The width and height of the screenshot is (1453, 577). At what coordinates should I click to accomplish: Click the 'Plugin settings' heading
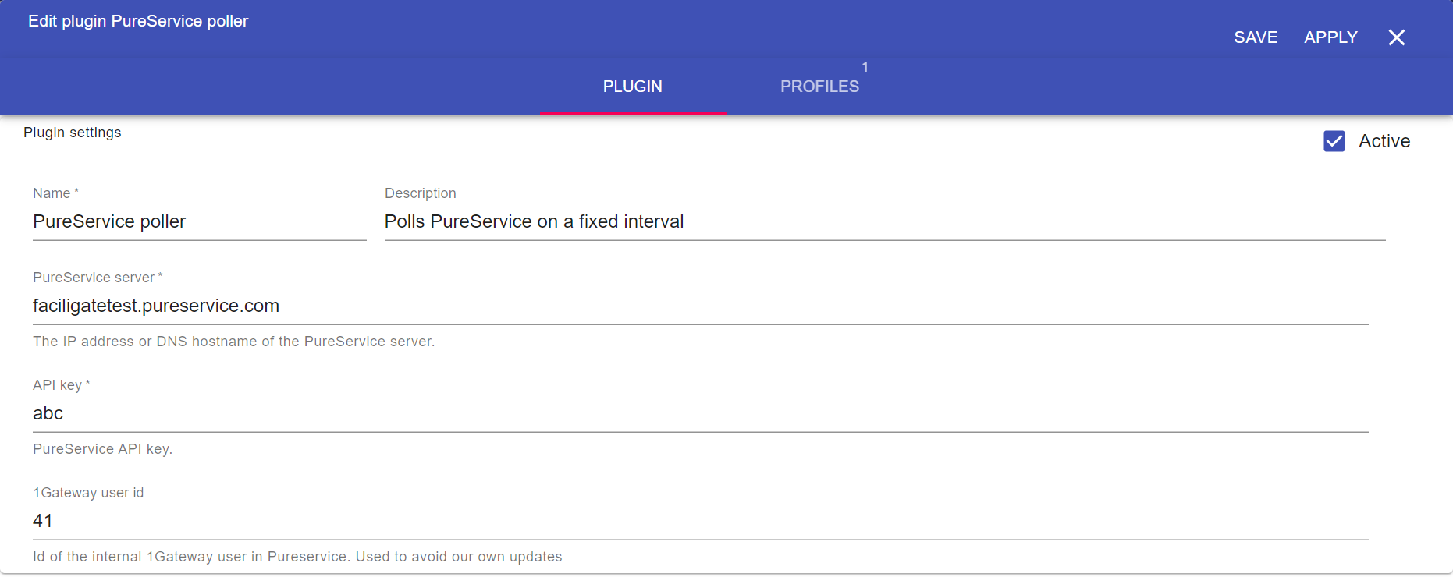tap(73, 133)
